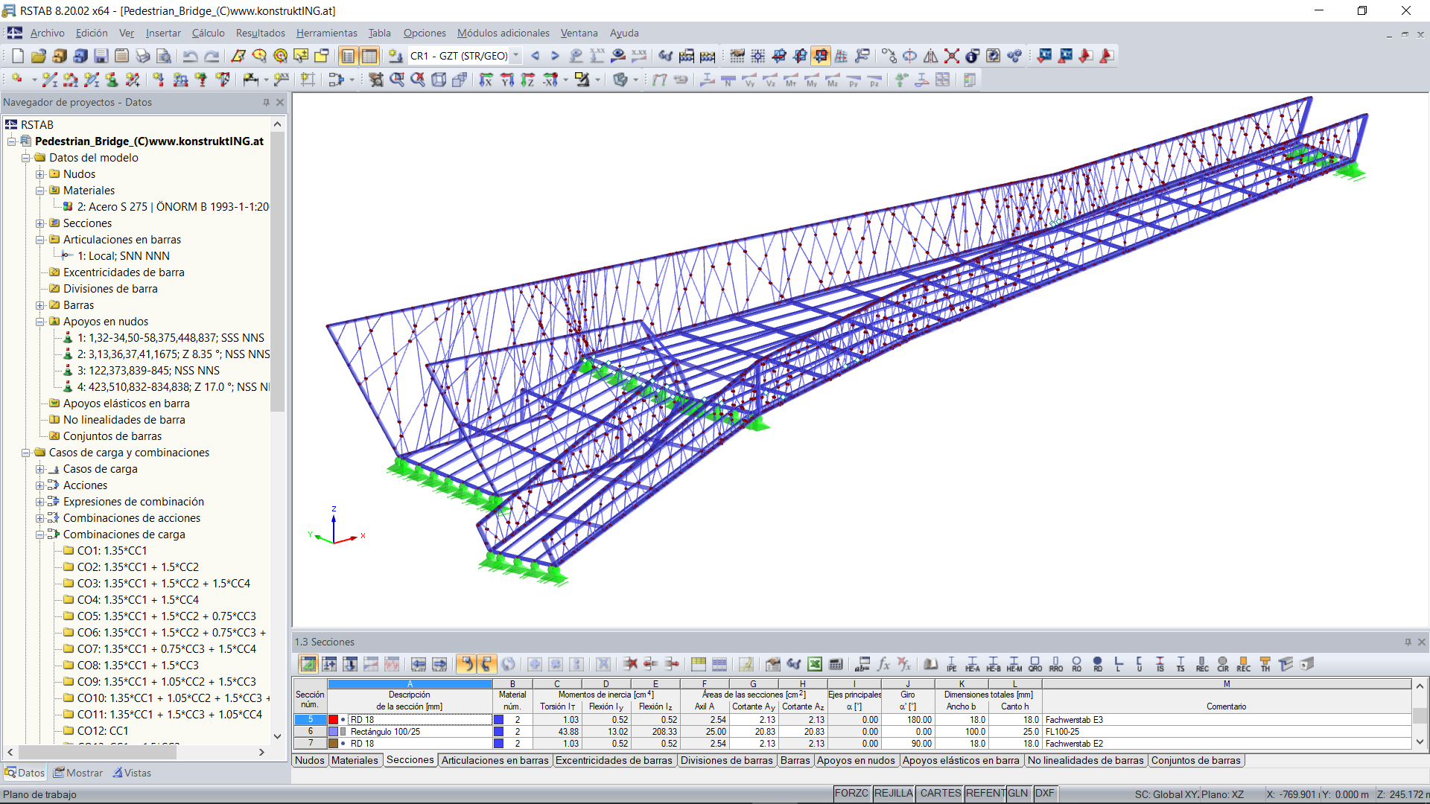Screen dimensions: 1430x804
Task: Expand the Nudos tree node
Action: tap(40, 174)
